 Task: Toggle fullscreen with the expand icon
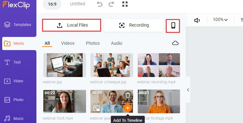click(x=125, y=4)
